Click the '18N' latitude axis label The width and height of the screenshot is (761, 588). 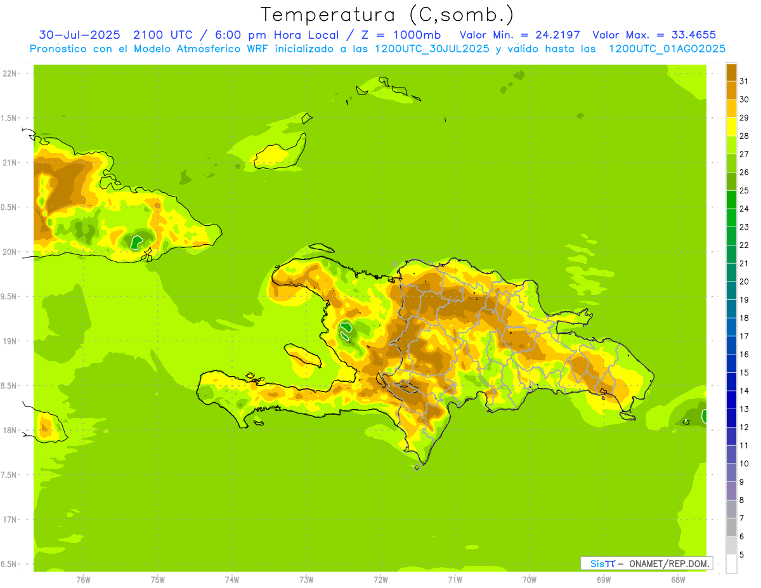9,430
